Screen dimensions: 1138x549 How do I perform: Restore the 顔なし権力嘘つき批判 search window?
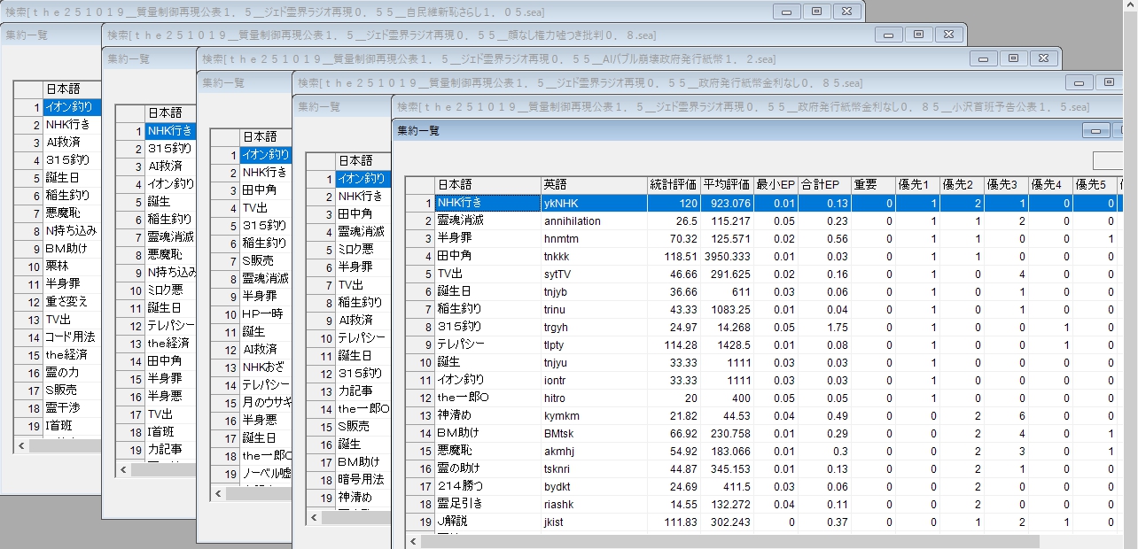[918, 35]
